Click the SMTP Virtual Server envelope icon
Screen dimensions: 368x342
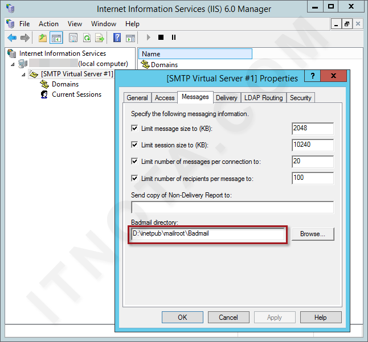pyautogui.click(x=34, y=75)
